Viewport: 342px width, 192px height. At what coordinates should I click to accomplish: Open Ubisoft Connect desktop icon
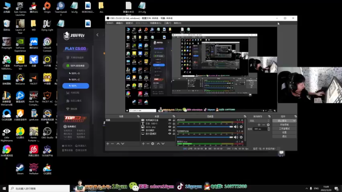pyautogui.click(x=47, y=45)
